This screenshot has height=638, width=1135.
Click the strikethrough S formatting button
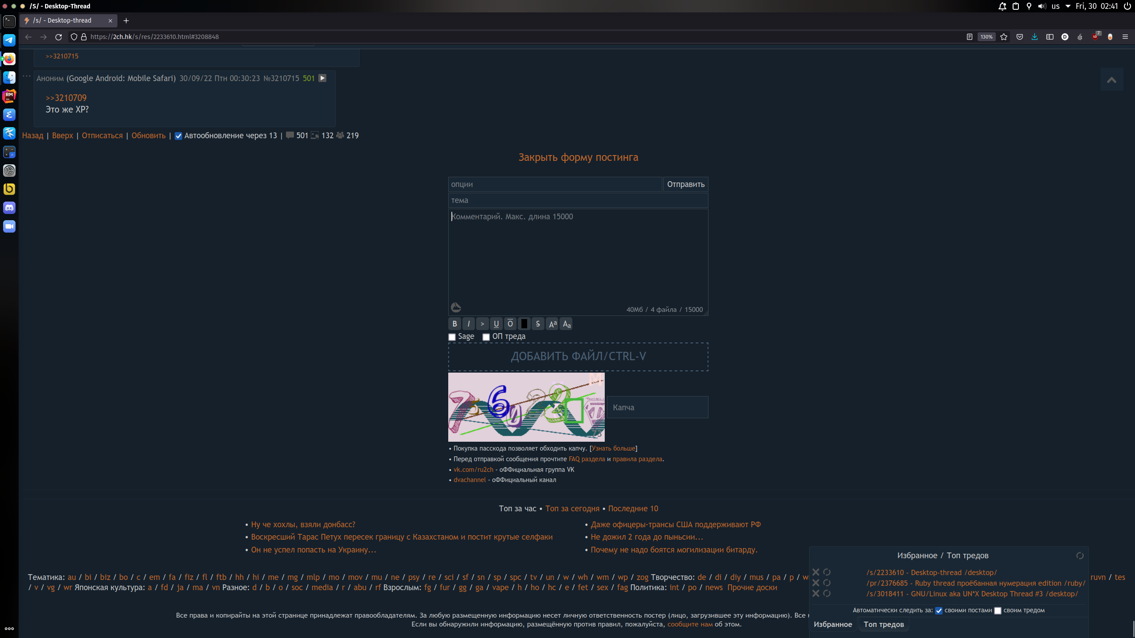coord(538,324)
